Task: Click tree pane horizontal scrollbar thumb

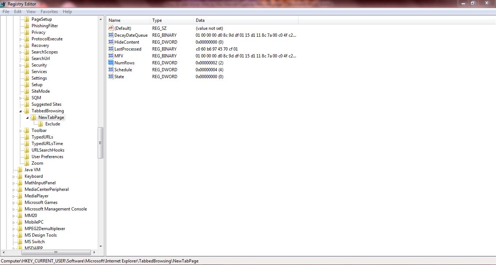Action: [56, 252]
